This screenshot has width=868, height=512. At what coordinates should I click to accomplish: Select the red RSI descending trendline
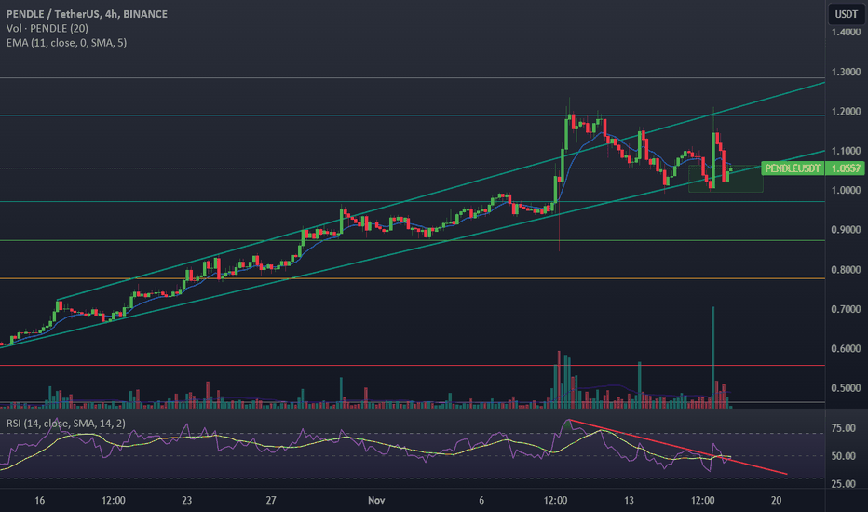coord(678,447)
